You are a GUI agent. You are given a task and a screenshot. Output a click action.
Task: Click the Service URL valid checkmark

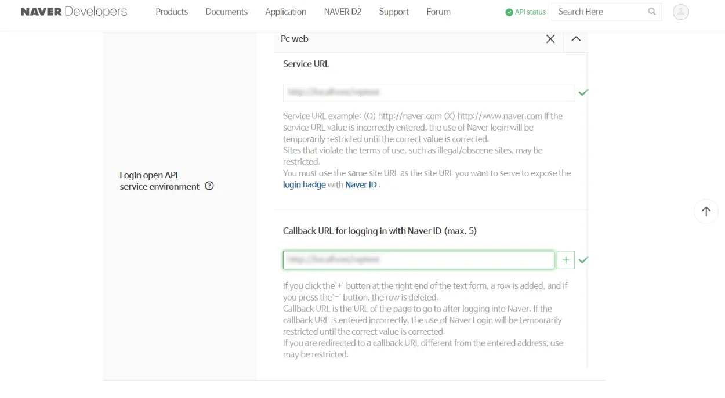pos(583,92)
